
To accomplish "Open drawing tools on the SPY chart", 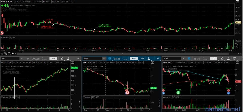I will click(73, 62).
